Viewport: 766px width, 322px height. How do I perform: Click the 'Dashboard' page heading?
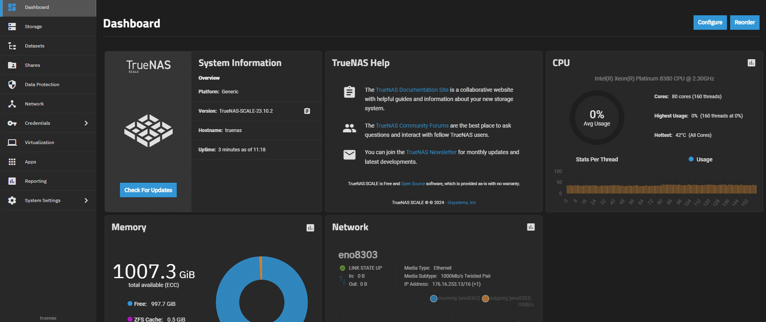[x=132, y=23]
